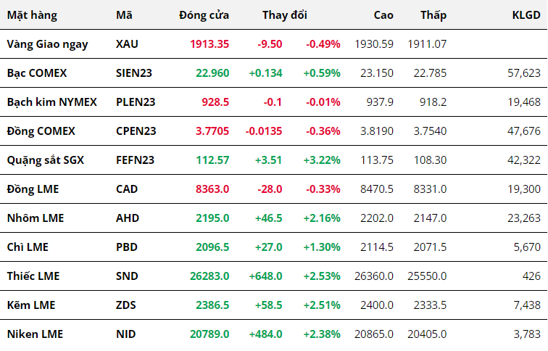This screenshot has width=548, height=351.
Task: Open the Vàng Giao ngay row
Action: (x=47, y=44)
